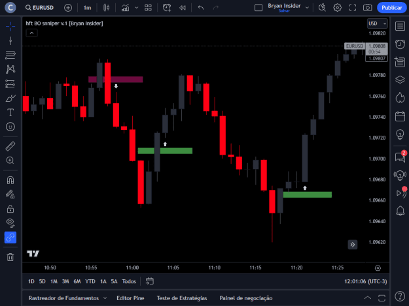Expand the indicators favorites dropdown arrow
Screen dimensions: 409x306
[x=136, y=8]
